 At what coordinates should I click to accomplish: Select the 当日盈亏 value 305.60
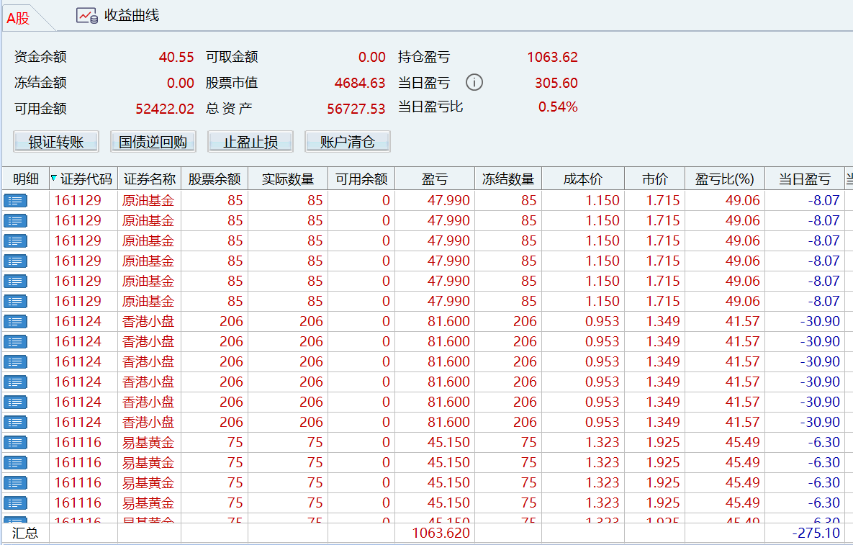coord(556,84)
